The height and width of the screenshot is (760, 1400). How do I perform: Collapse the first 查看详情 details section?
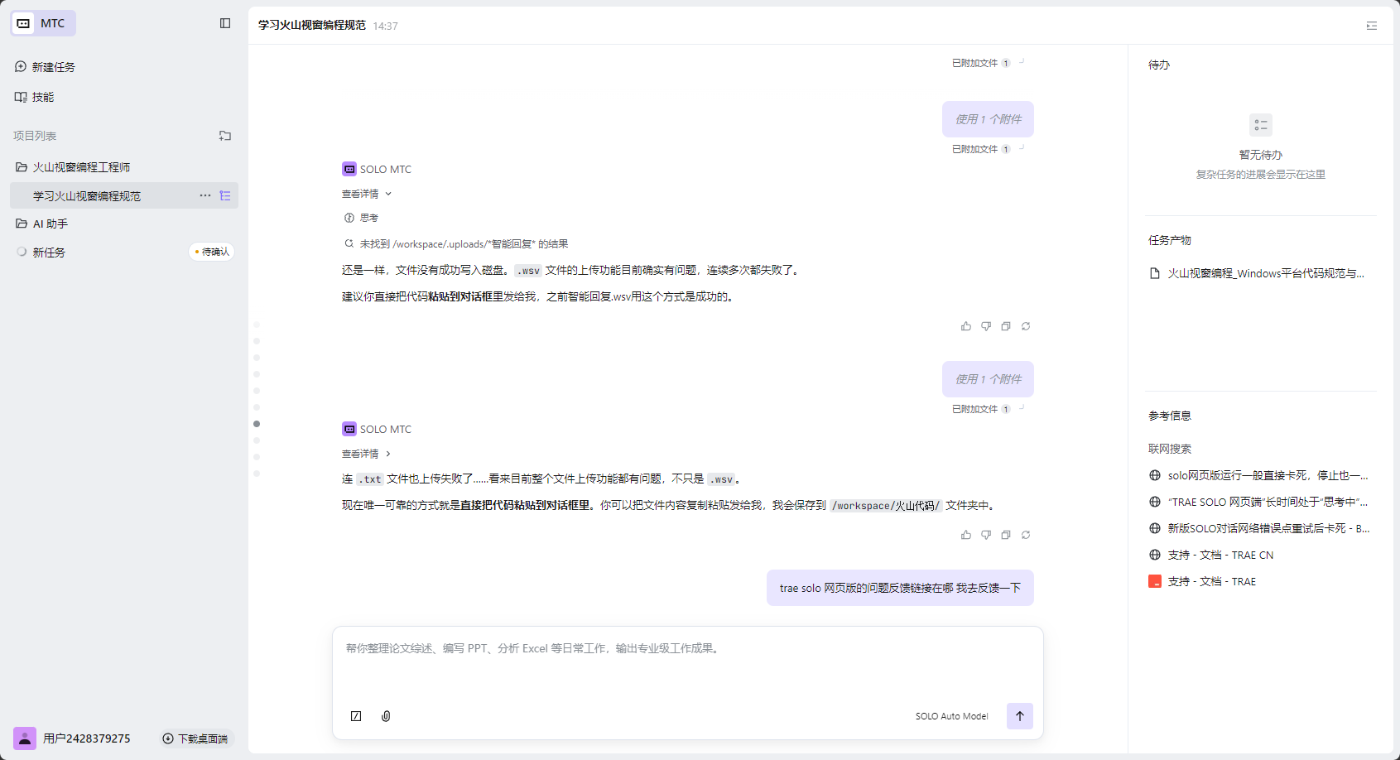click(x=367, y=194)
